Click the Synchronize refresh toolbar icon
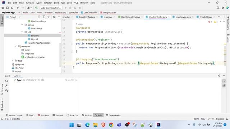 coord(12,8)
